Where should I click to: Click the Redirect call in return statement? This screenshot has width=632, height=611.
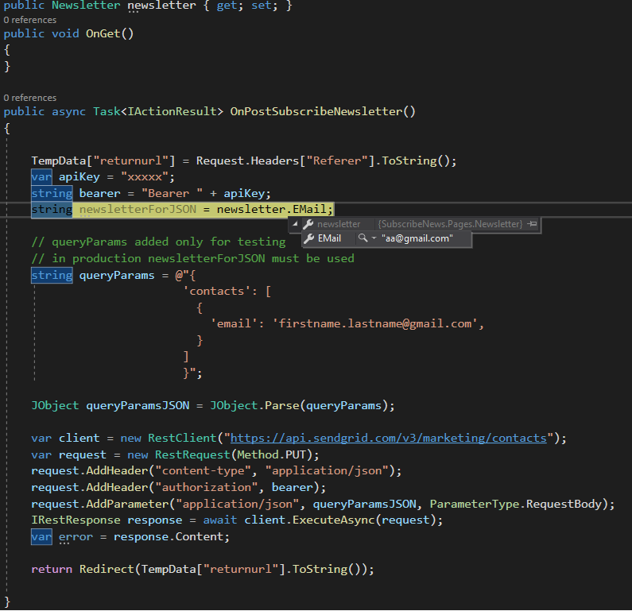(x=107, y=569)
